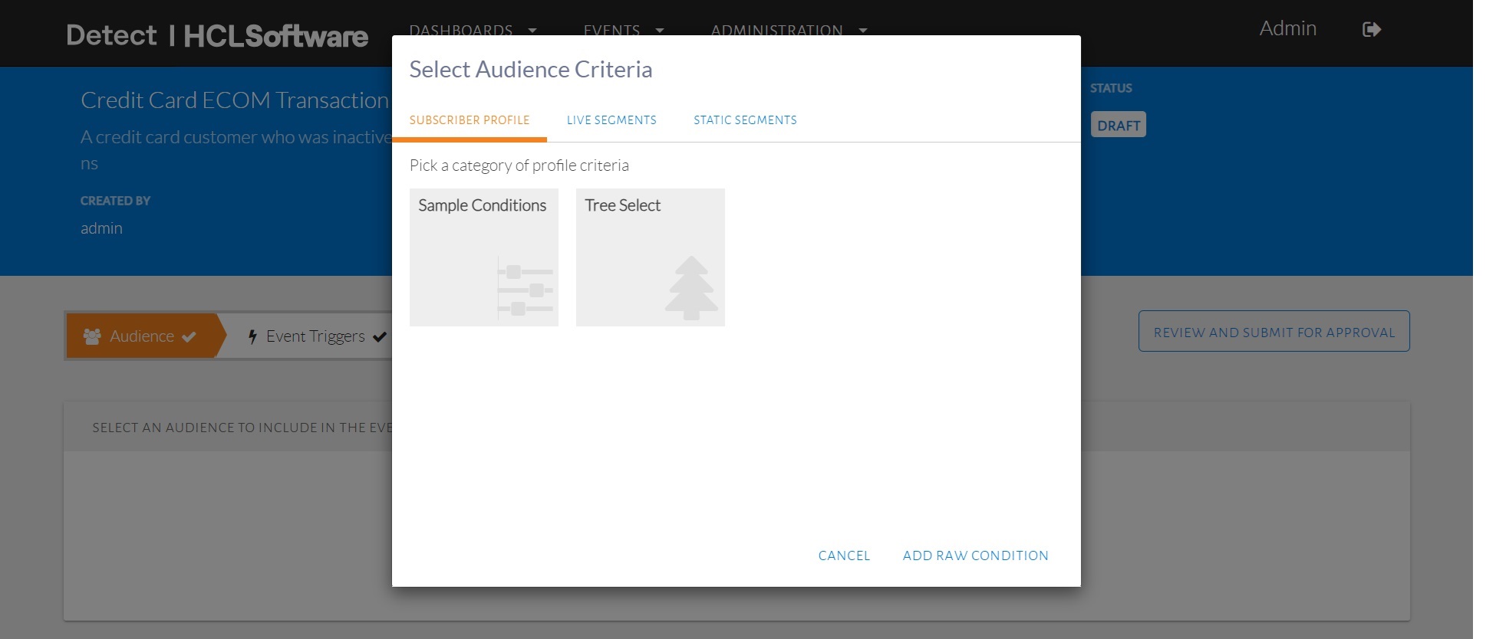Click the sliders icon in Sample Conditions
1496x639 pixels.
(x=525, y=289)
